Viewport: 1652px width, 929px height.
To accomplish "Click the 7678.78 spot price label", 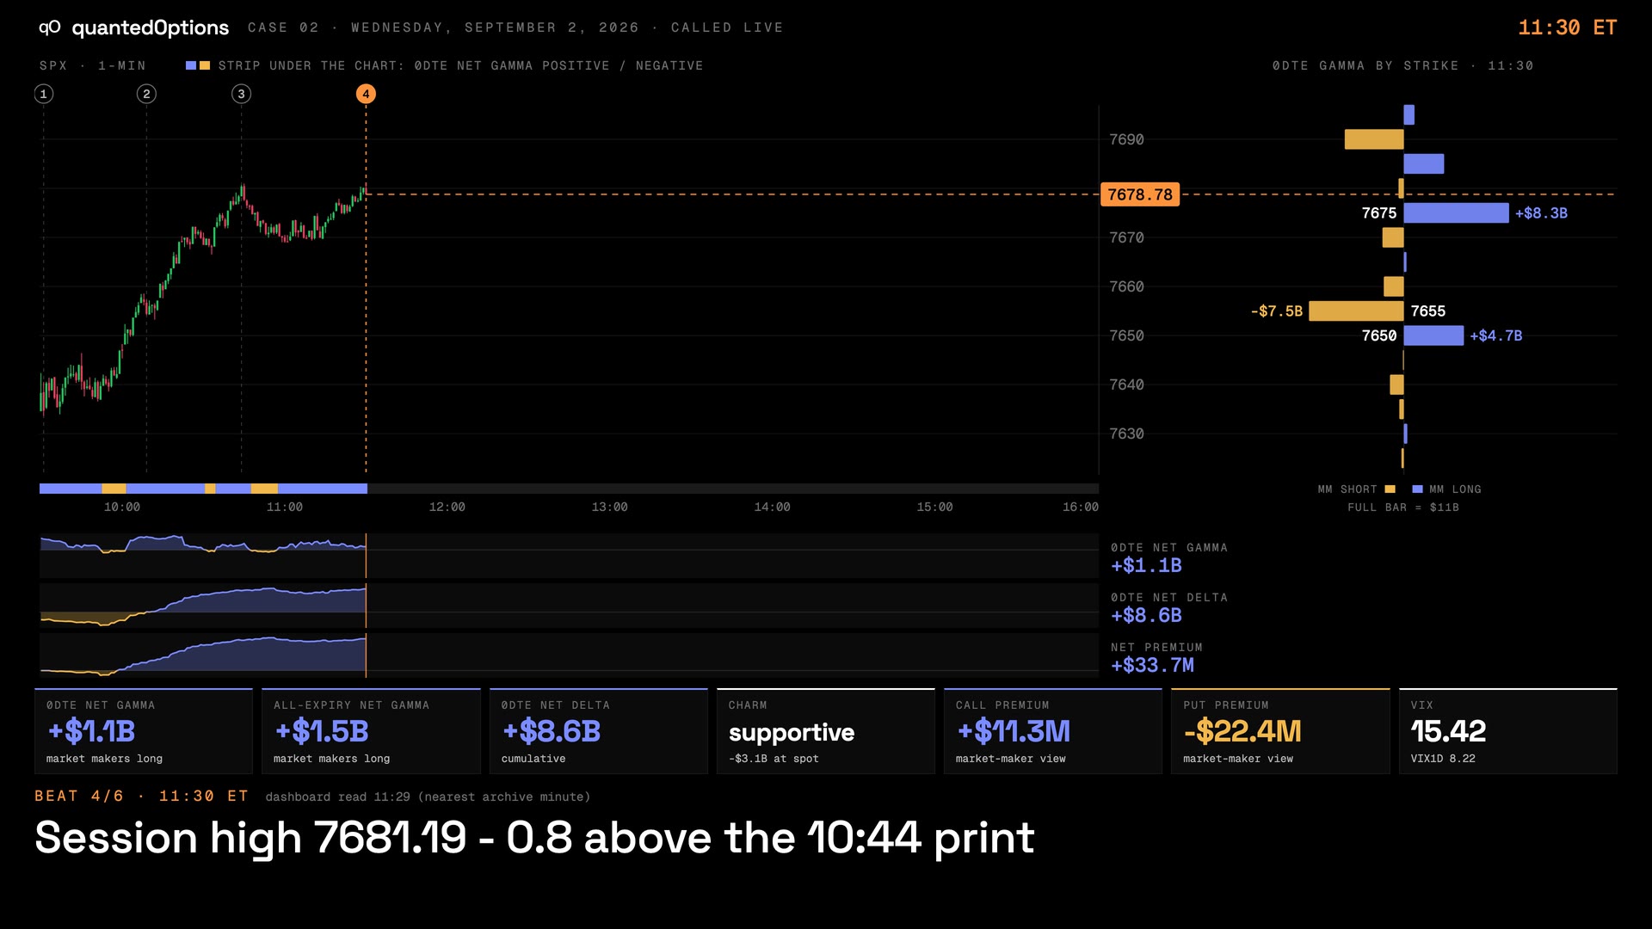I will [x=1140, y=194].
